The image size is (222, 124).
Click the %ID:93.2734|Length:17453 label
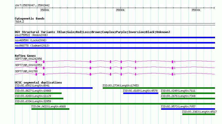[121, 85]
